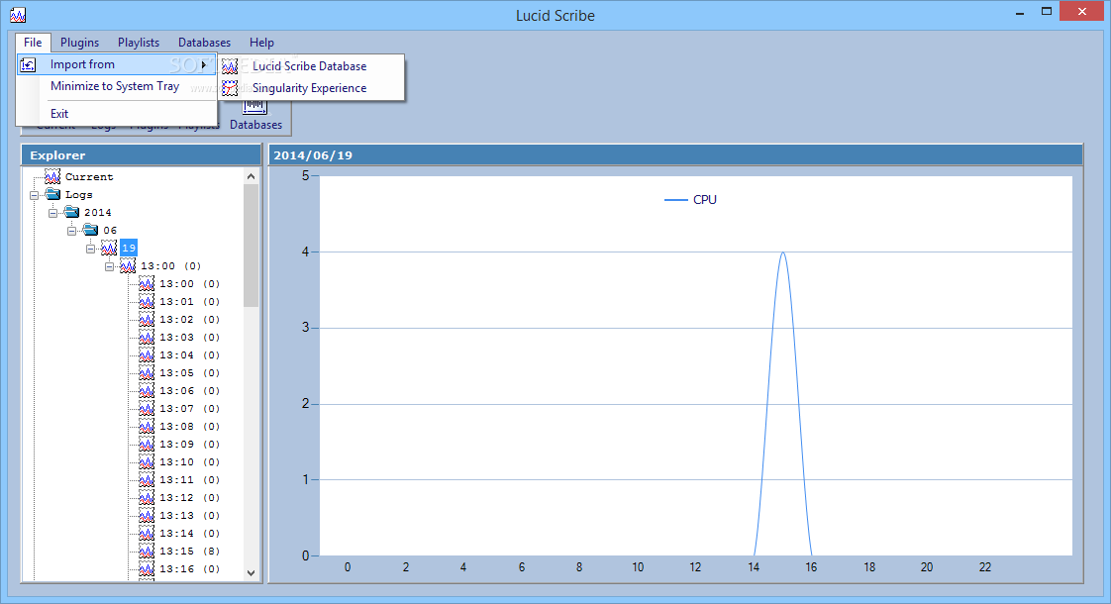Collapse the 2014 folder
This screenshot has height=604, width=1111.
point(53,213)
